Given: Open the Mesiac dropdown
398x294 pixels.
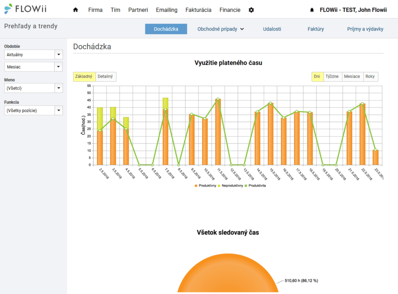Looking at the screenshot, I should (x=33, y=67).
